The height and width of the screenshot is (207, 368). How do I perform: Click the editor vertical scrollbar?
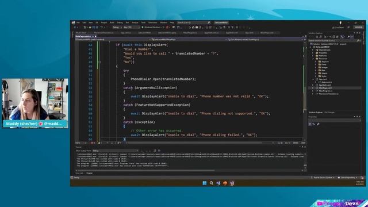[305, 91]
